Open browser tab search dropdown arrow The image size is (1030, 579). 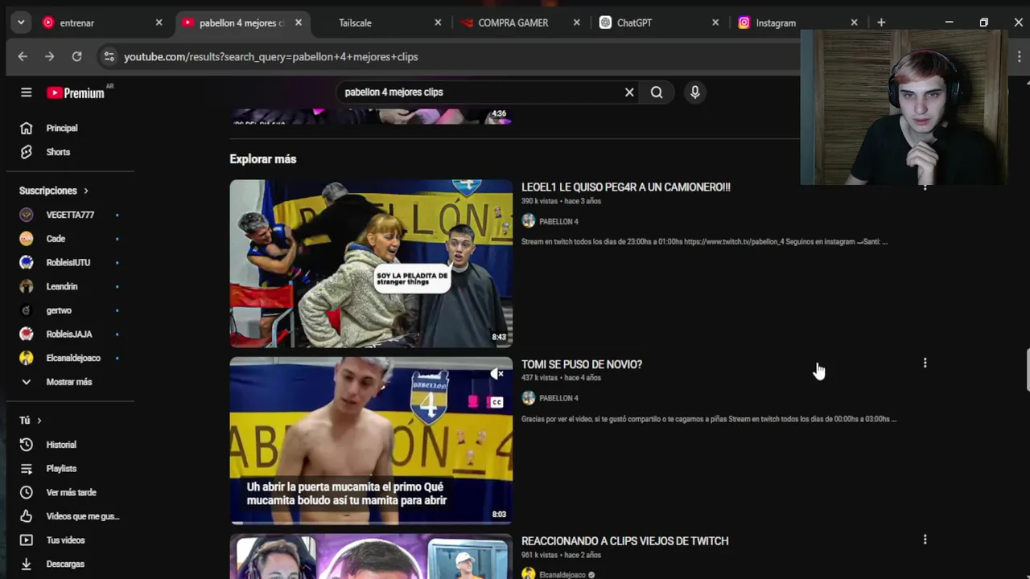coord(20,23)
